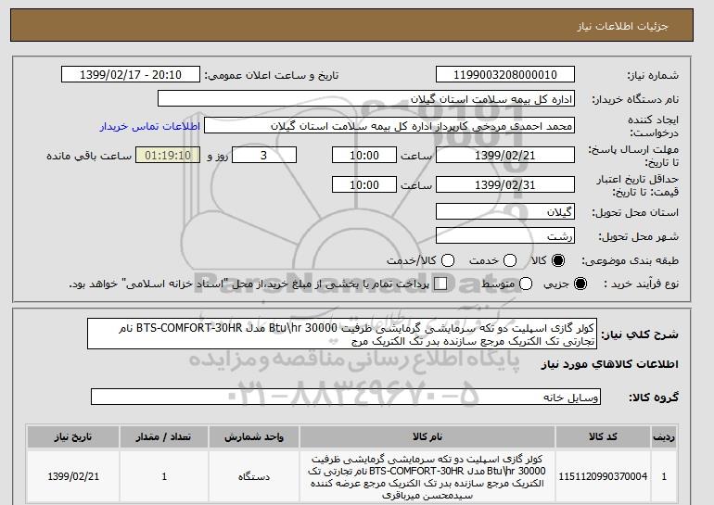
Task: Click the delivery province field گیلان
Action: pos(505,212)
